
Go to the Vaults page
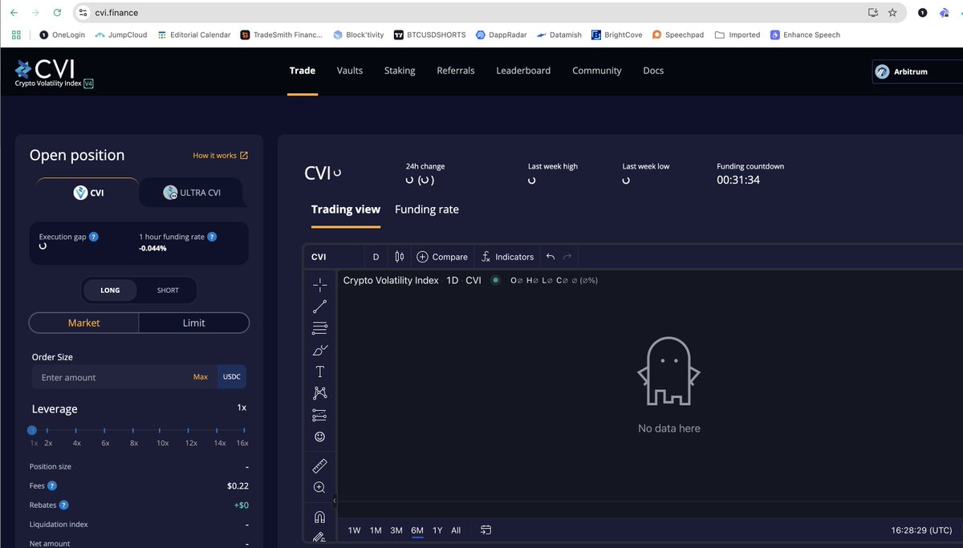350,71
